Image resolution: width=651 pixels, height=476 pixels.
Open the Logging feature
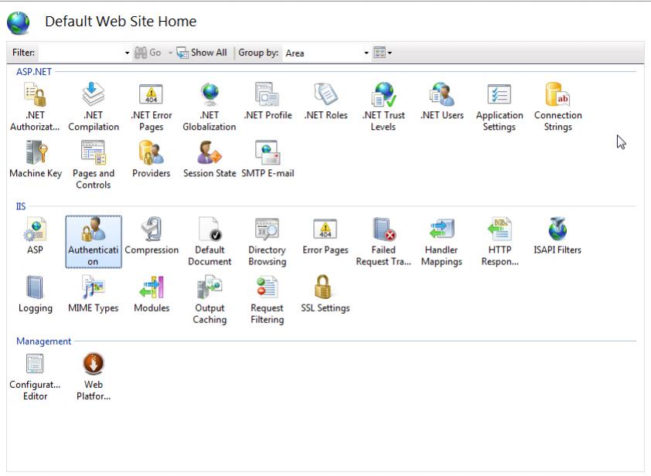(36, 294)
